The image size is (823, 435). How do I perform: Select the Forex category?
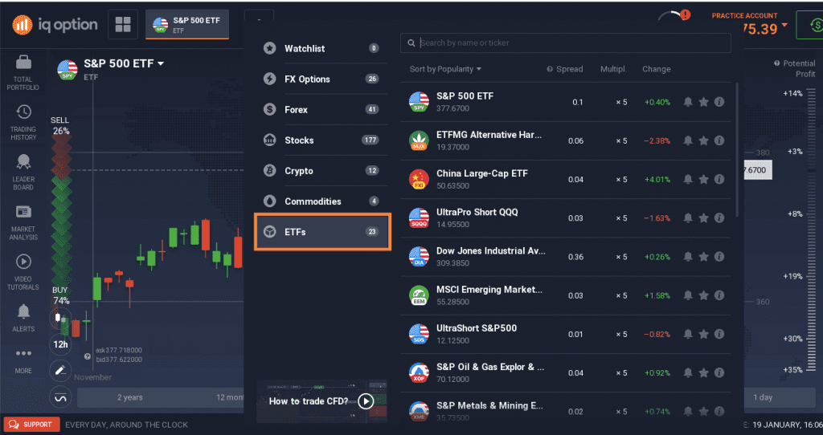[321, 109]
